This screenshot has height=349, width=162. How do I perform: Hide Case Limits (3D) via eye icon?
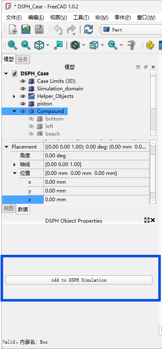(x=23, y=81)
